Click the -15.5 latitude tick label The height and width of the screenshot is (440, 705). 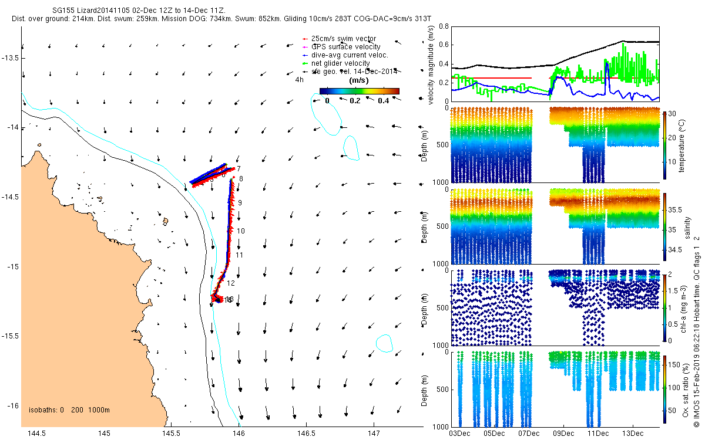tap(10, 337)
